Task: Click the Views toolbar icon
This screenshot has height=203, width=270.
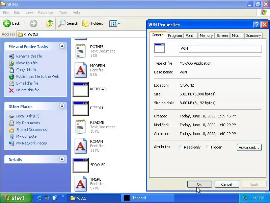Action: click(113, 23)
